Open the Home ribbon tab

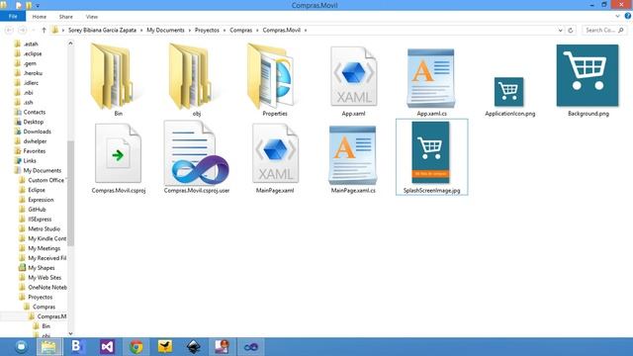(40, 17)
